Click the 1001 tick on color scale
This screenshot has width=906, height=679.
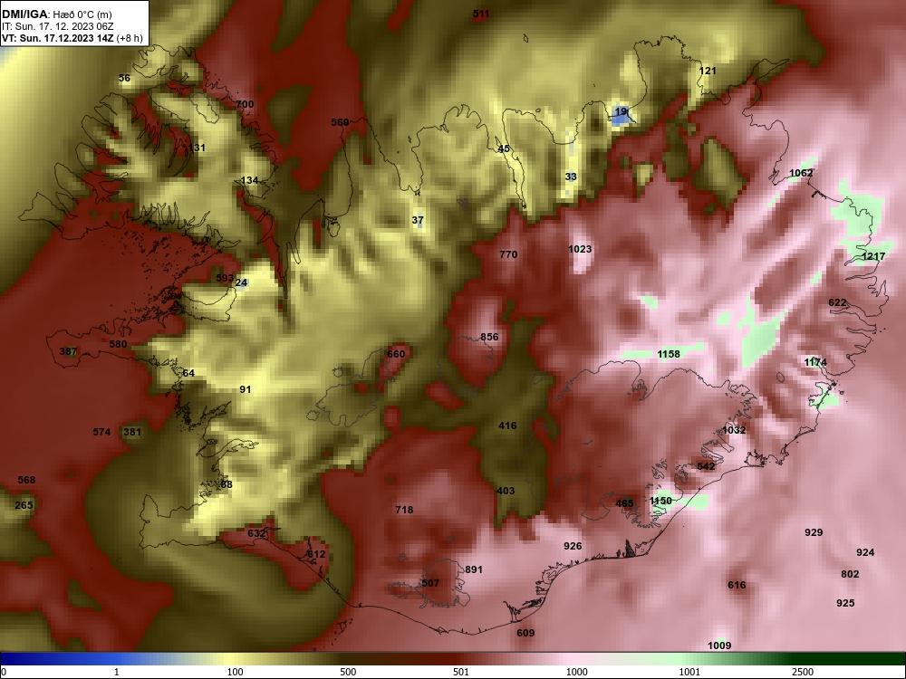tap(690, 672)
